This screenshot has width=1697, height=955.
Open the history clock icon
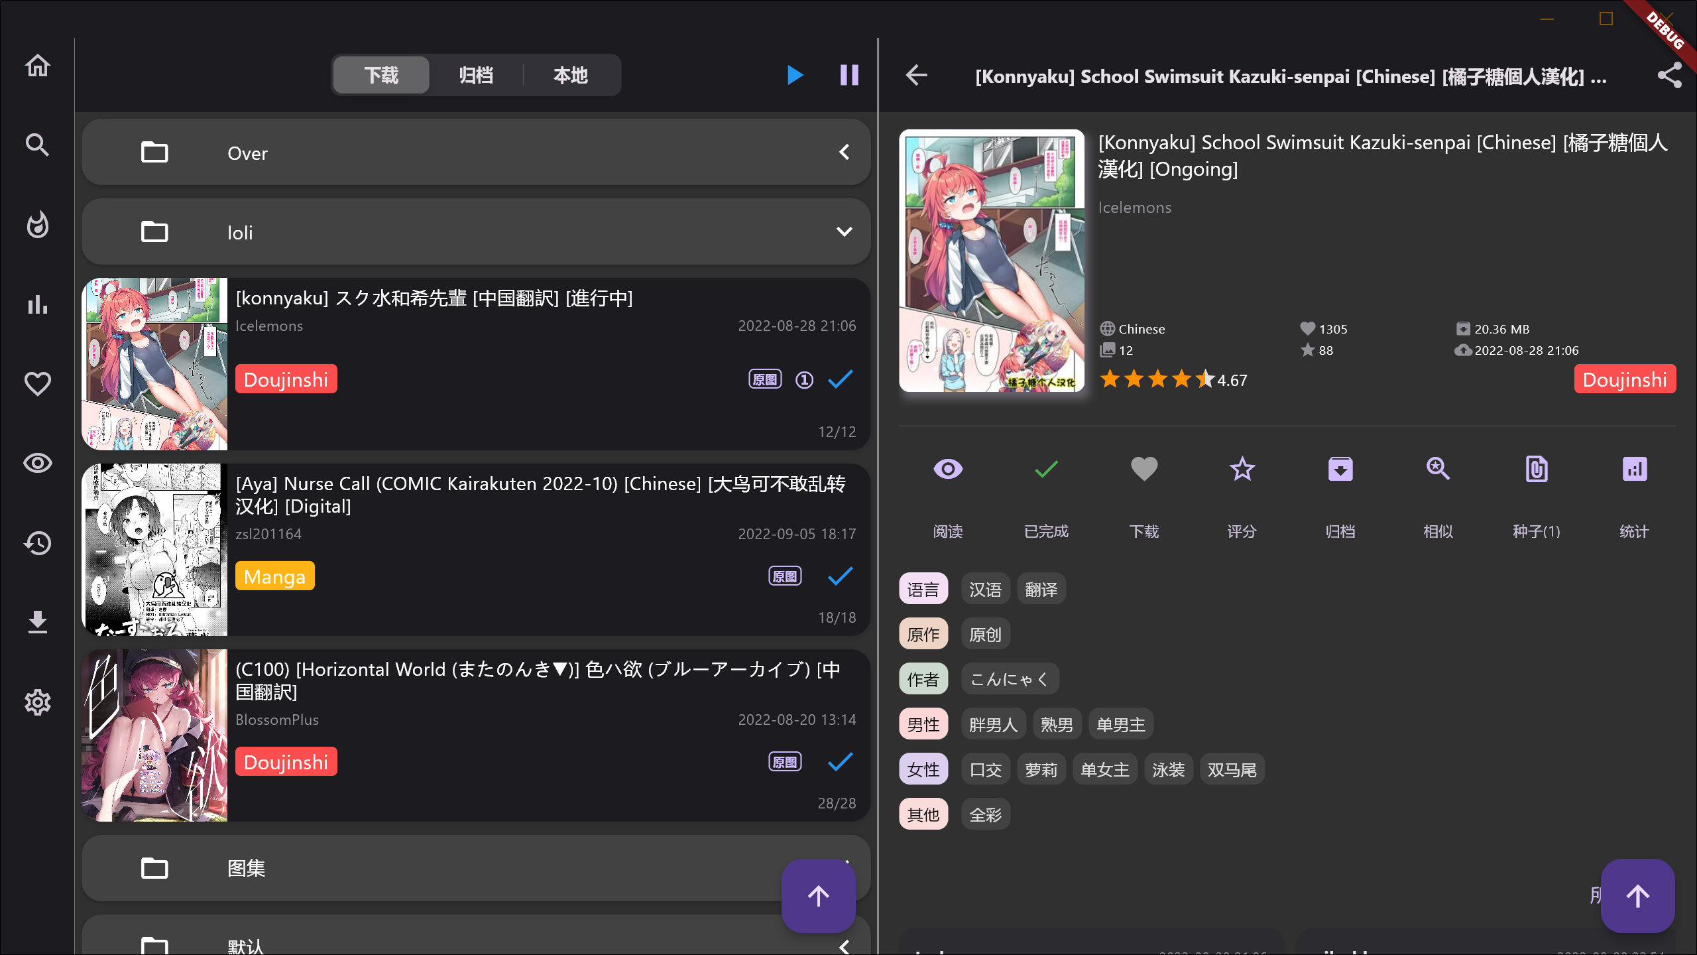pyautogui.click(x=37, y=543)
